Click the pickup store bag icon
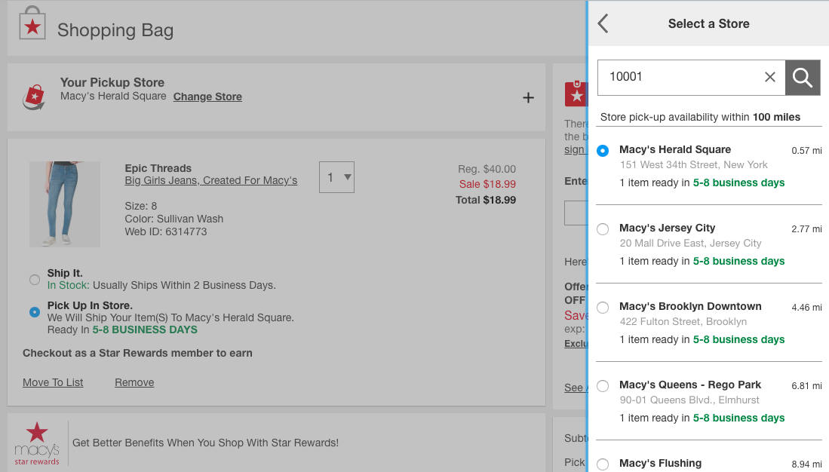 tap(33, 96)
